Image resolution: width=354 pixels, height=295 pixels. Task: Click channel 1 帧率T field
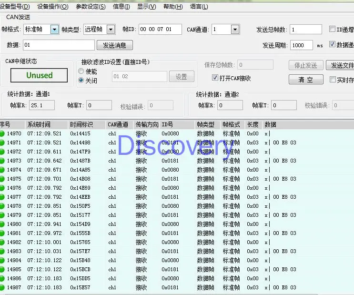(x=99, y=105)
